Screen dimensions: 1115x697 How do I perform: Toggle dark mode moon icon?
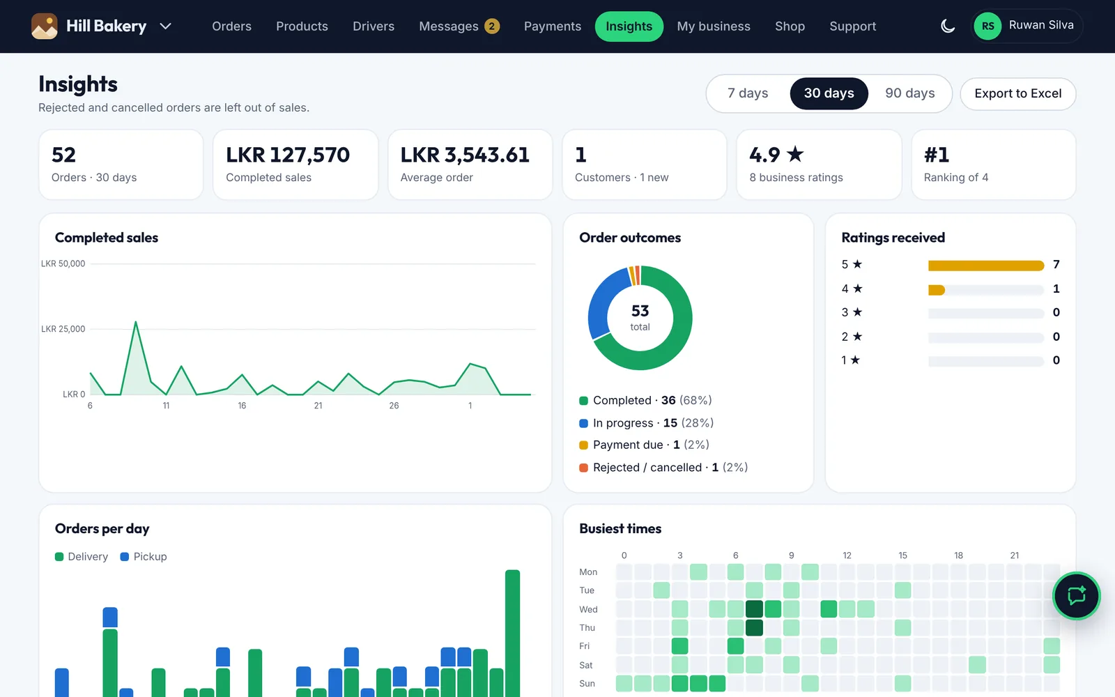click(948, 26)
